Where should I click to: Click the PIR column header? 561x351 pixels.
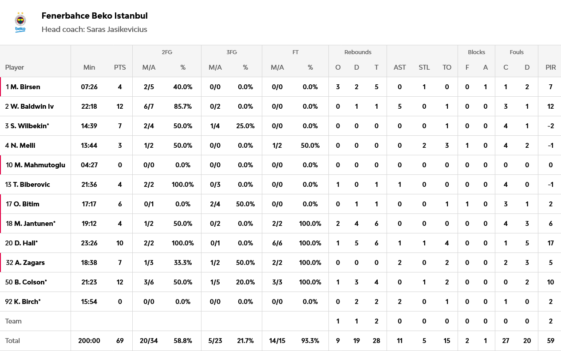(x=551, y=67)
